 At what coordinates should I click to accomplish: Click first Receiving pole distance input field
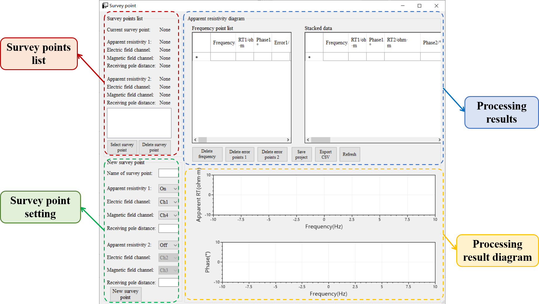(168, 228)
